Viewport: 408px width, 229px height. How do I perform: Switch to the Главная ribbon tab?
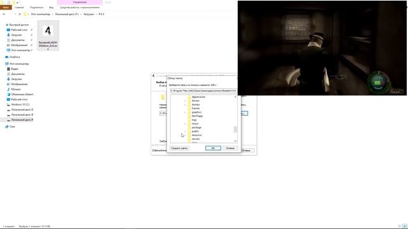click(x=19, y=8)
